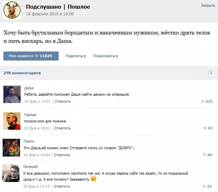
Task: Open Евгений's profile photo
Action: coord(11,173)
